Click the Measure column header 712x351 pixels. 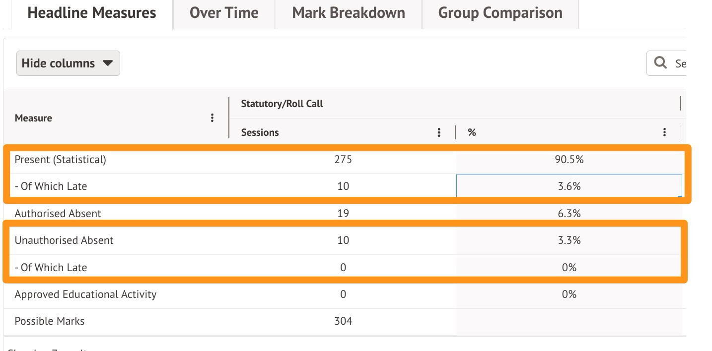click(x=34, y=118)
